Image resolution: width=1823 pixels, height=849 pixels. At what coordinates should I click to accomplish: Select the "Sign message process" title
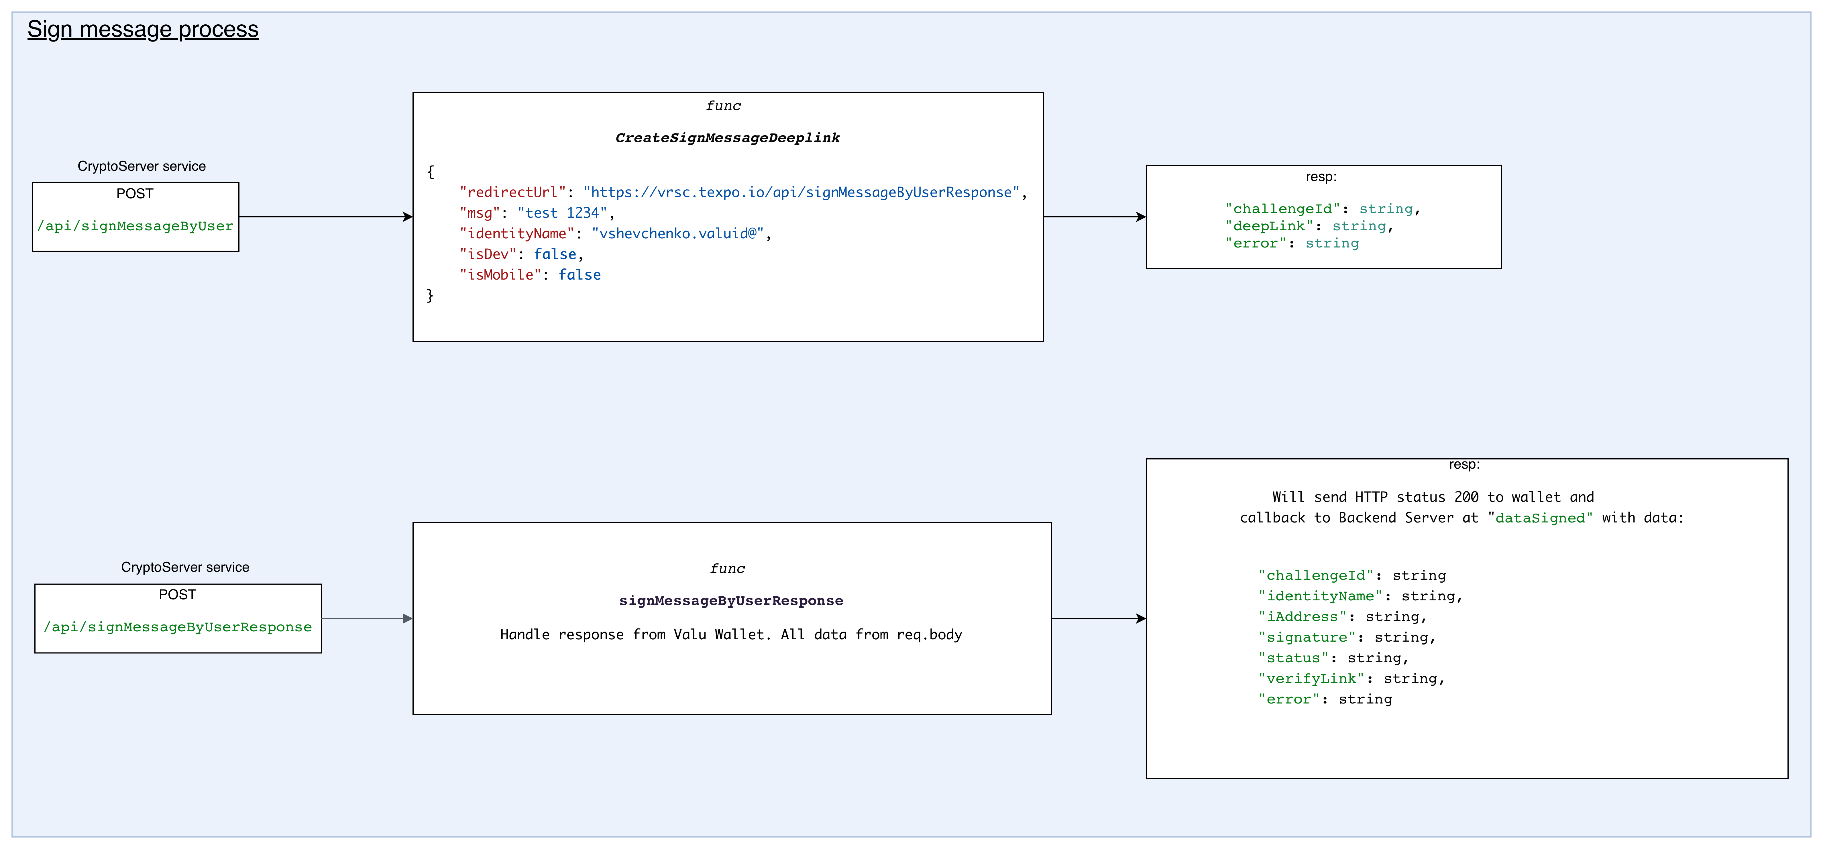(142, 30)
